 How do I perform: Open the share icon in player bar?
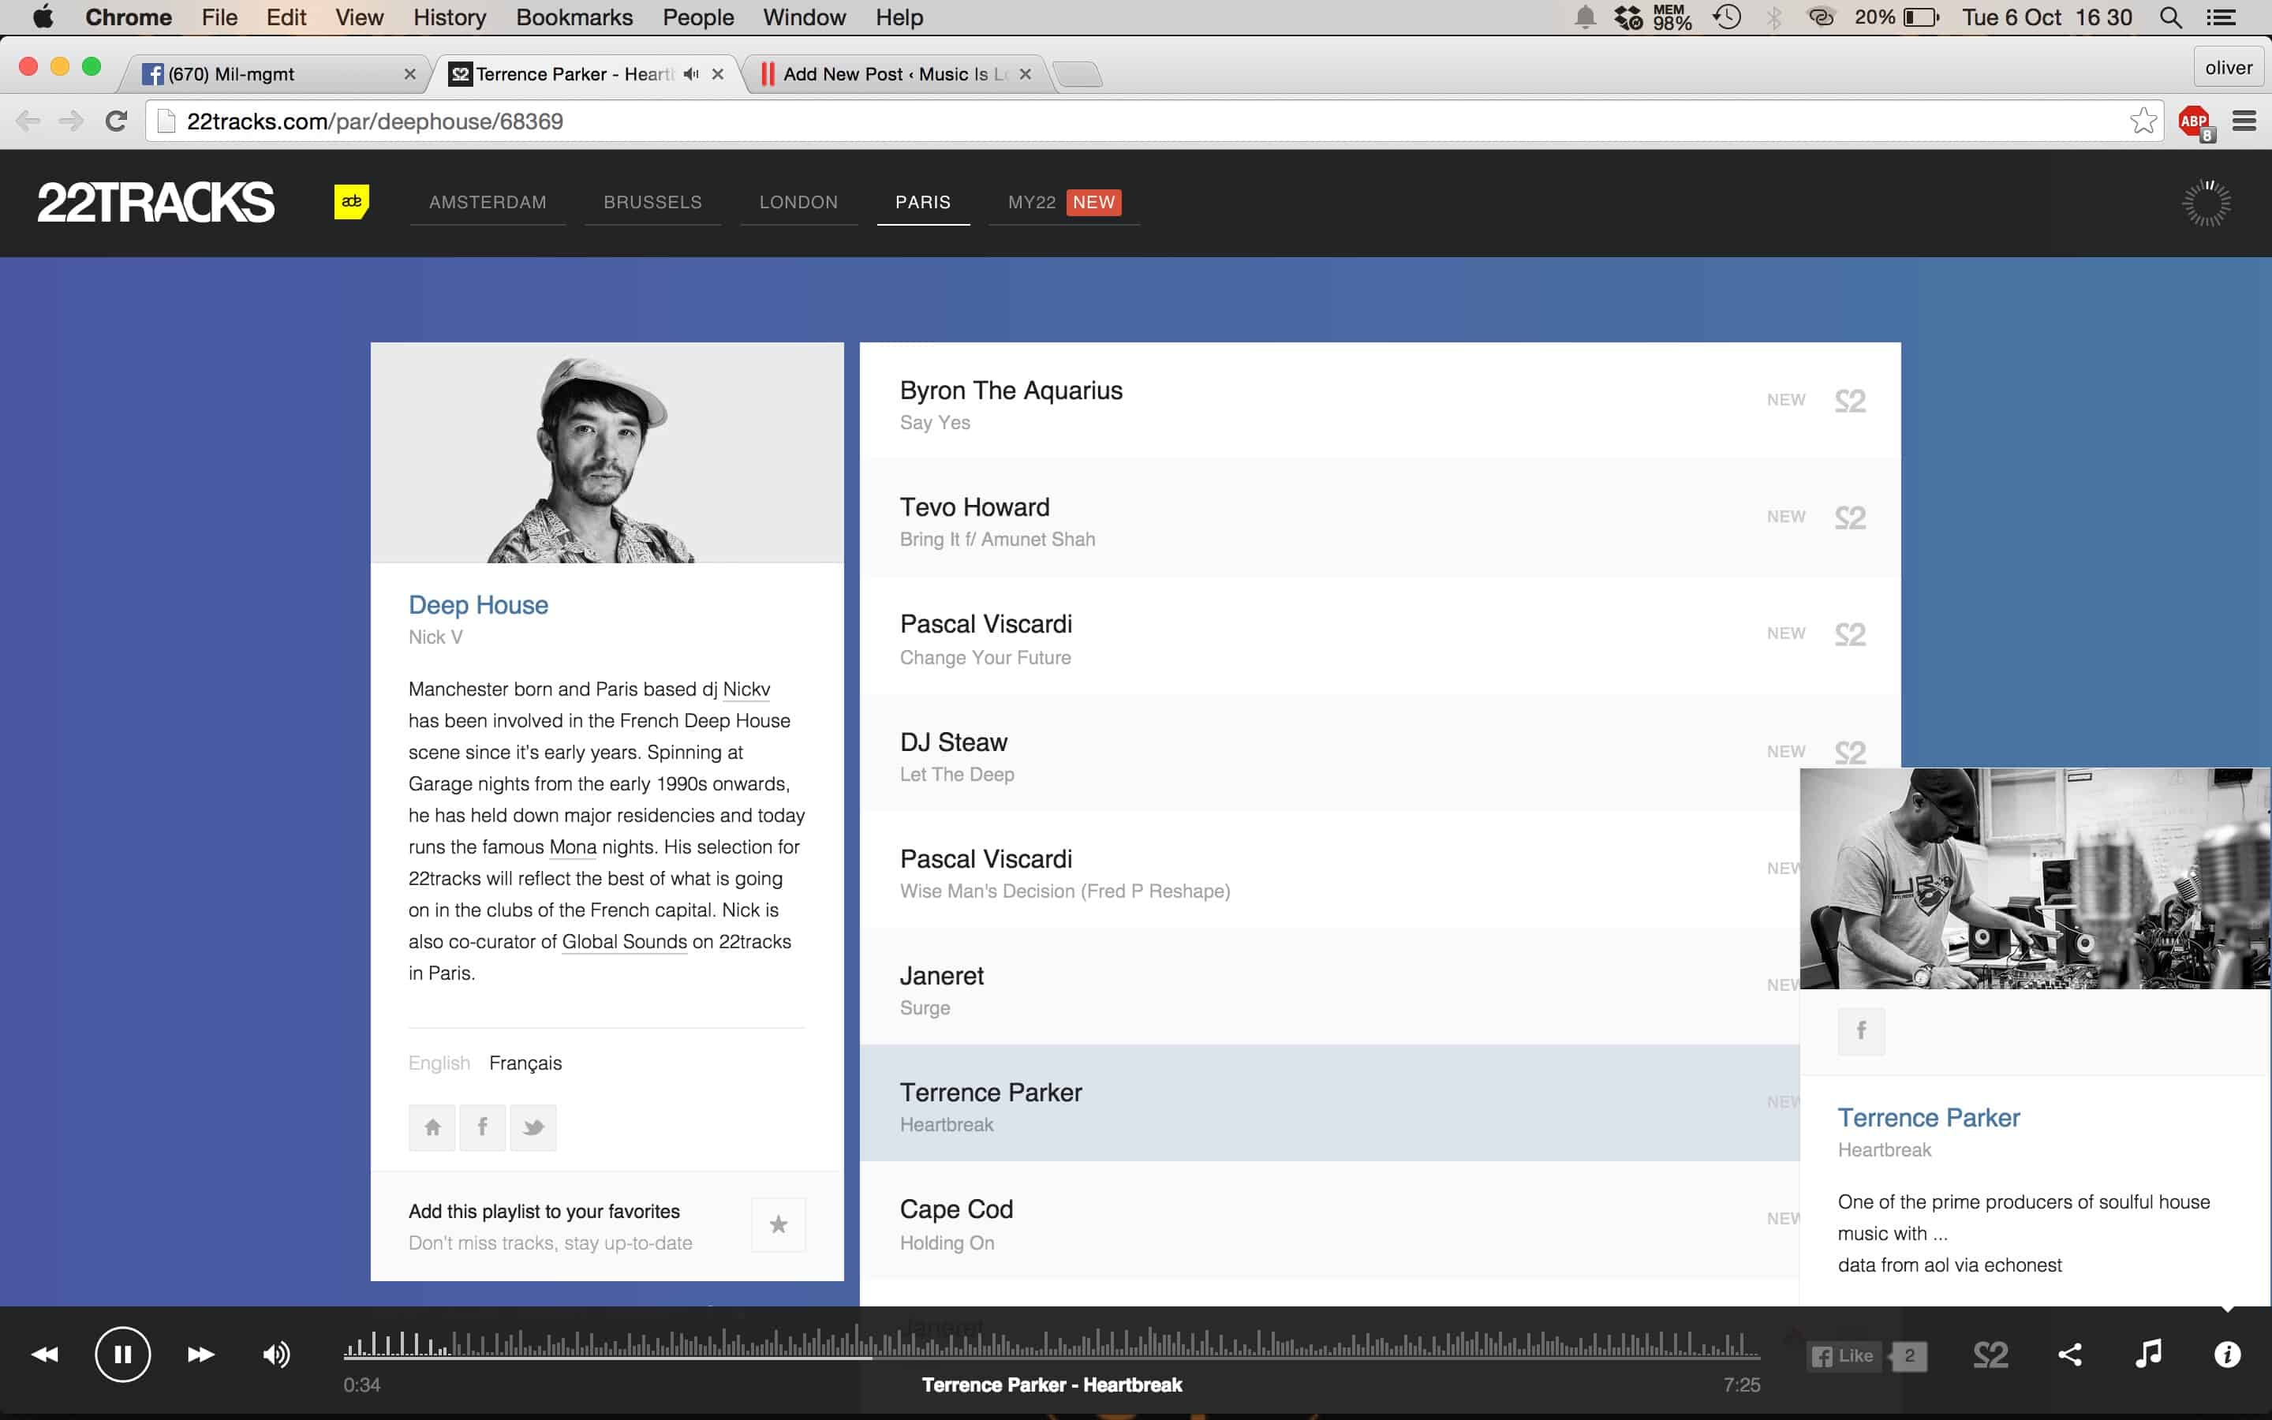(2070, 1355)
